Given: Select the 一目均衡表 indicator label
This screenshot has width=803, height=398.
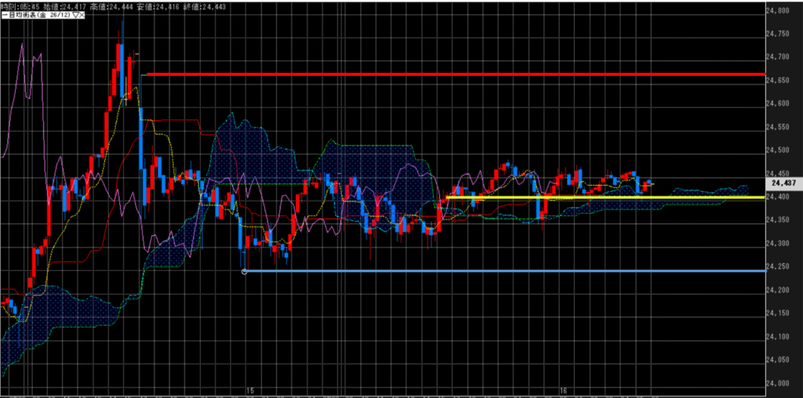Looking at the screenshot, I should coord(21,15).
